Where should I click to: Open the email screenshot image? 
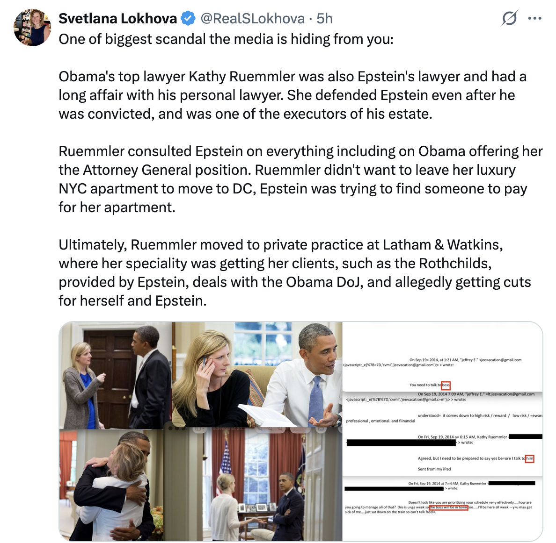pyautogui.click(x=443, y=431)
